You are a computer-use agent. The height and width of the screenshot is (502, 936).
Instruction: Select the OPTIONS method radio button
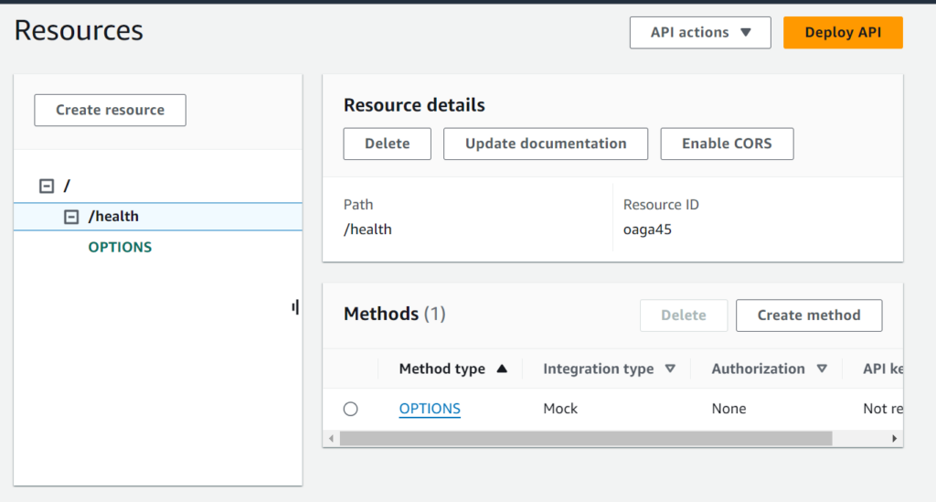coord(350,409)
